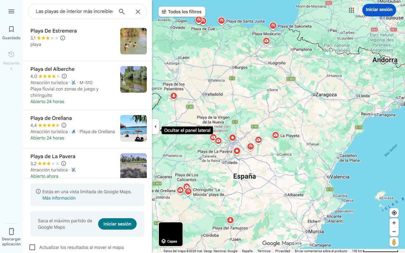Center the map using the my-location icon
This screenshot has height=253, width=405.
point(394,213)
